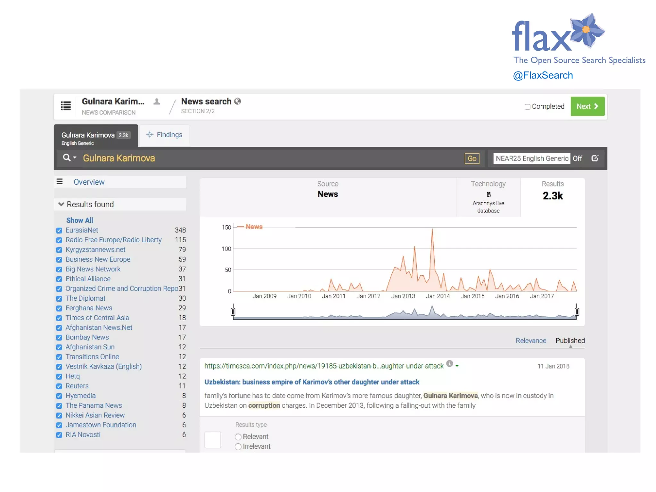Click the Gulnara Karimova search query field

271,158
